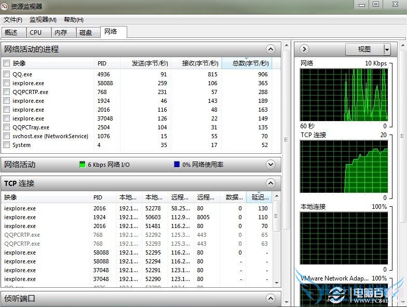The width and height of the screenshot is (407, 307).
Task: Click the 视图 button
Action: click(364, 49)
